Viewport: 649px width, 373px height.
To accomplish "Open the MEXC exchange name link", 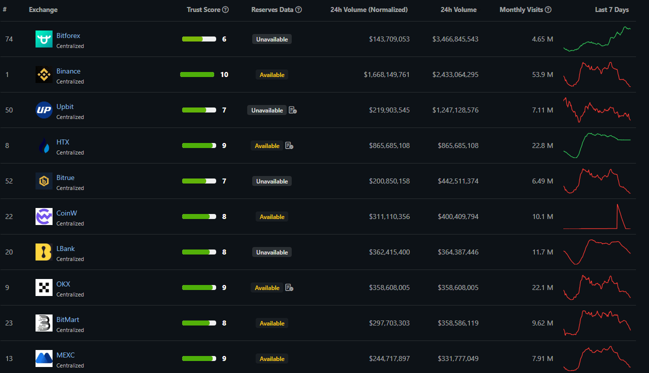I will point(66,355).
